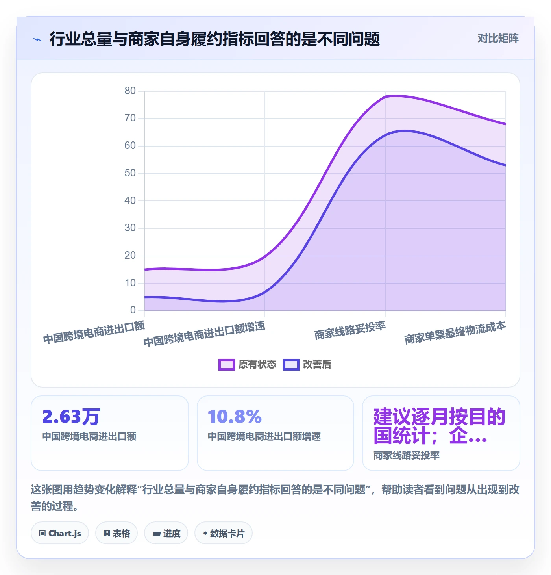The width and height of the screenshot is (551, 575).
Task: Click the card title 行业总量与商家自身履约指标回答的是不同问题
Action: [214, 39]
